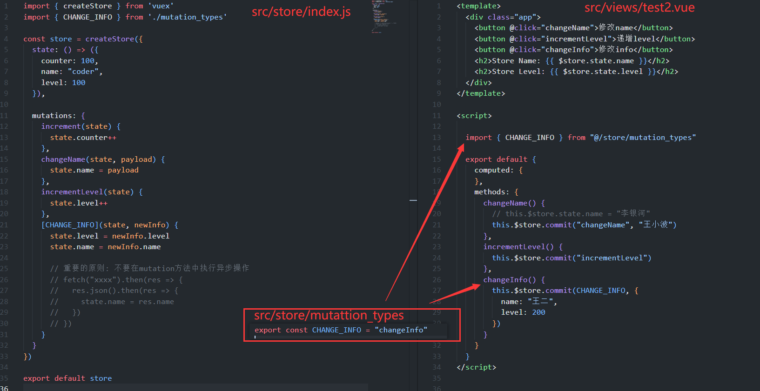Click '[CHANGE_INFO](state, newInfo) {' mutation header

point(110,225)
